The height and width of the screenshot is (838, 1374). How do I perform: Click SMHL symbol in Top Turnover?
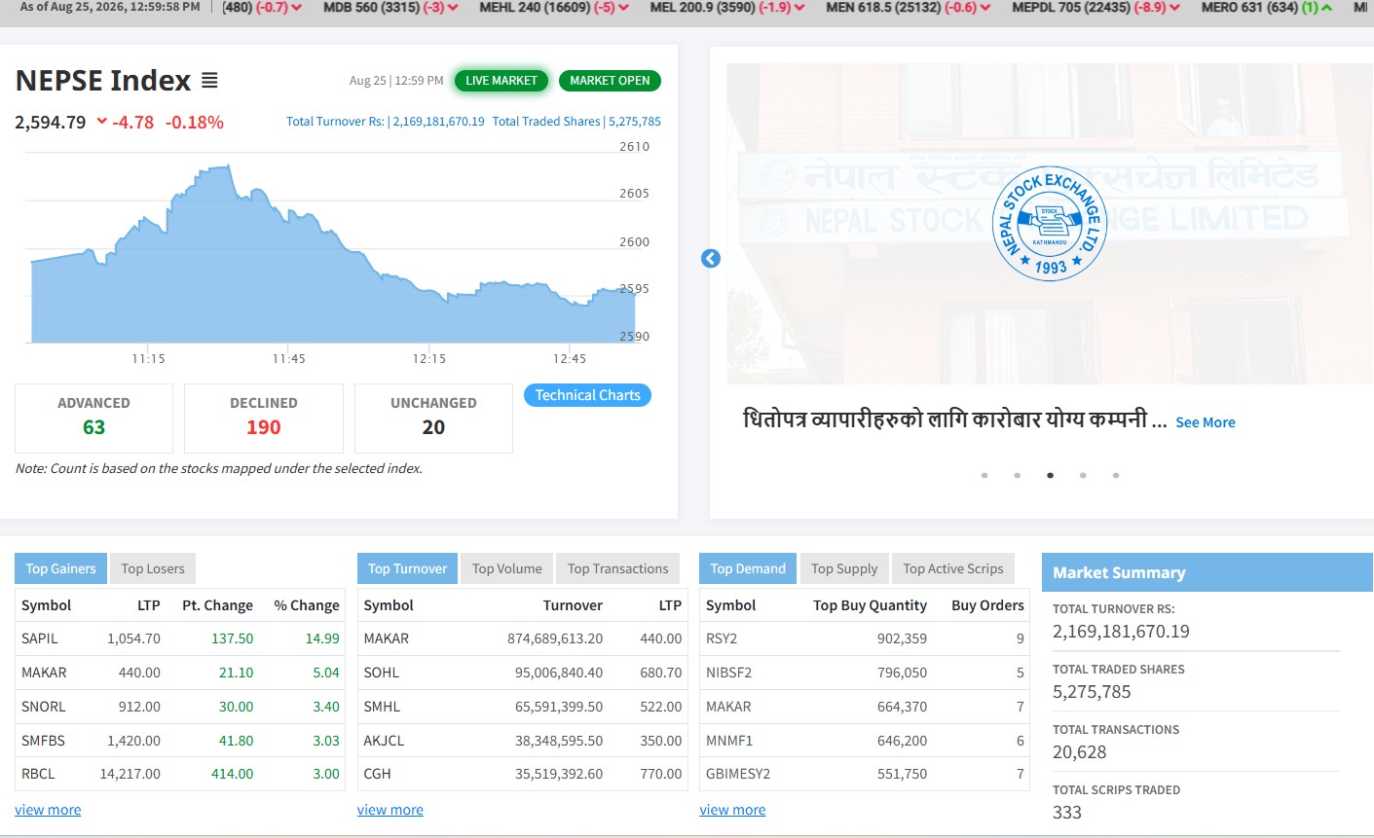[383, 707]
